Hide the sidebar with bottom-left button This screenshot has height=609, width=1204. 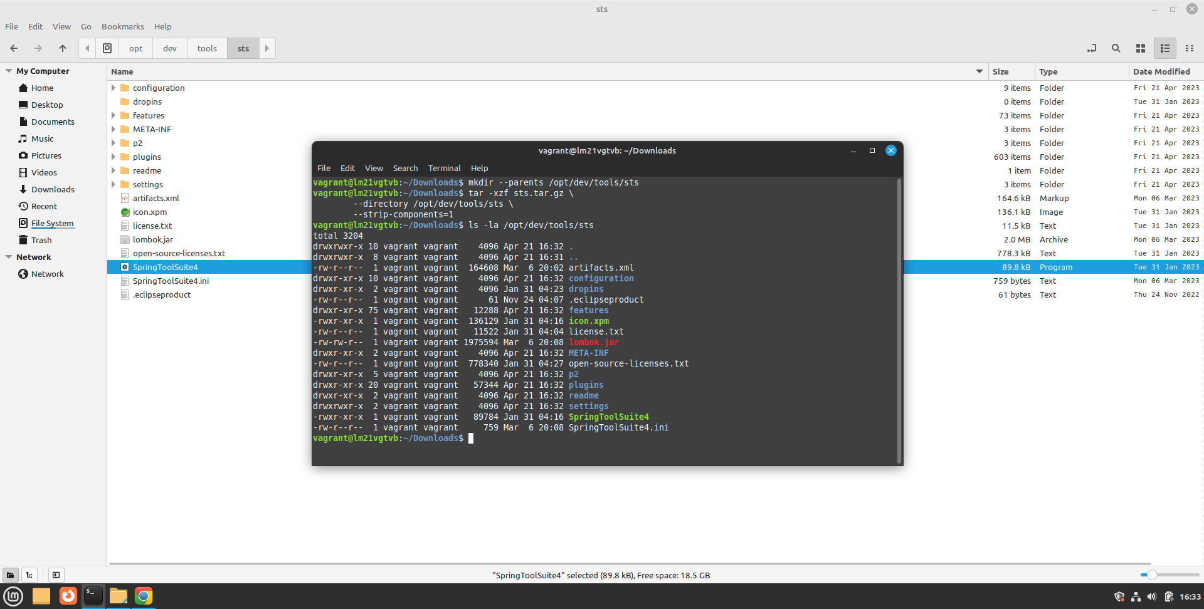(56, 575)
